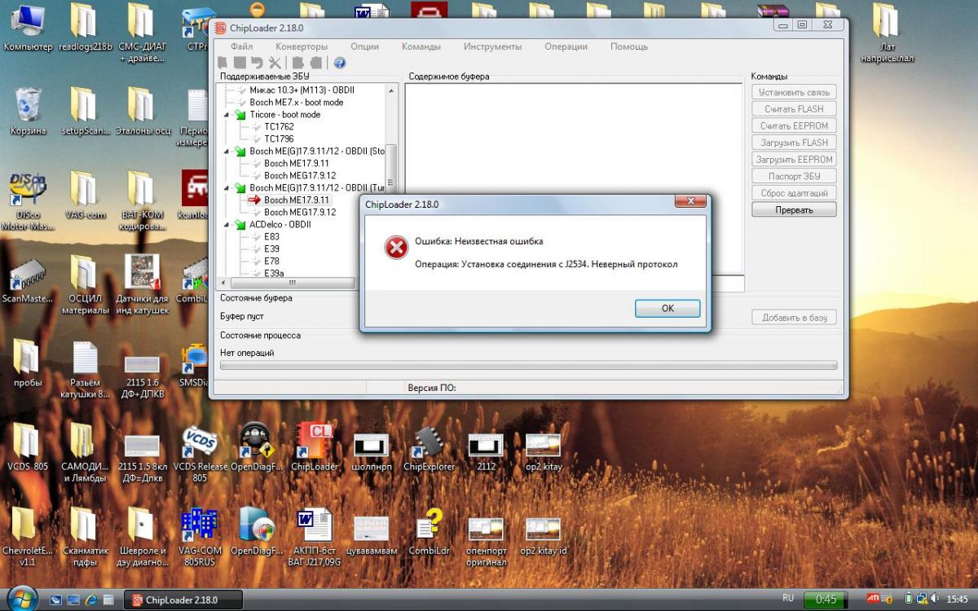This screenshot has height=611, width=978.
Task: Click the ChipLoader 2.18.0 taskbar button
Action: (x=183, y=600)
